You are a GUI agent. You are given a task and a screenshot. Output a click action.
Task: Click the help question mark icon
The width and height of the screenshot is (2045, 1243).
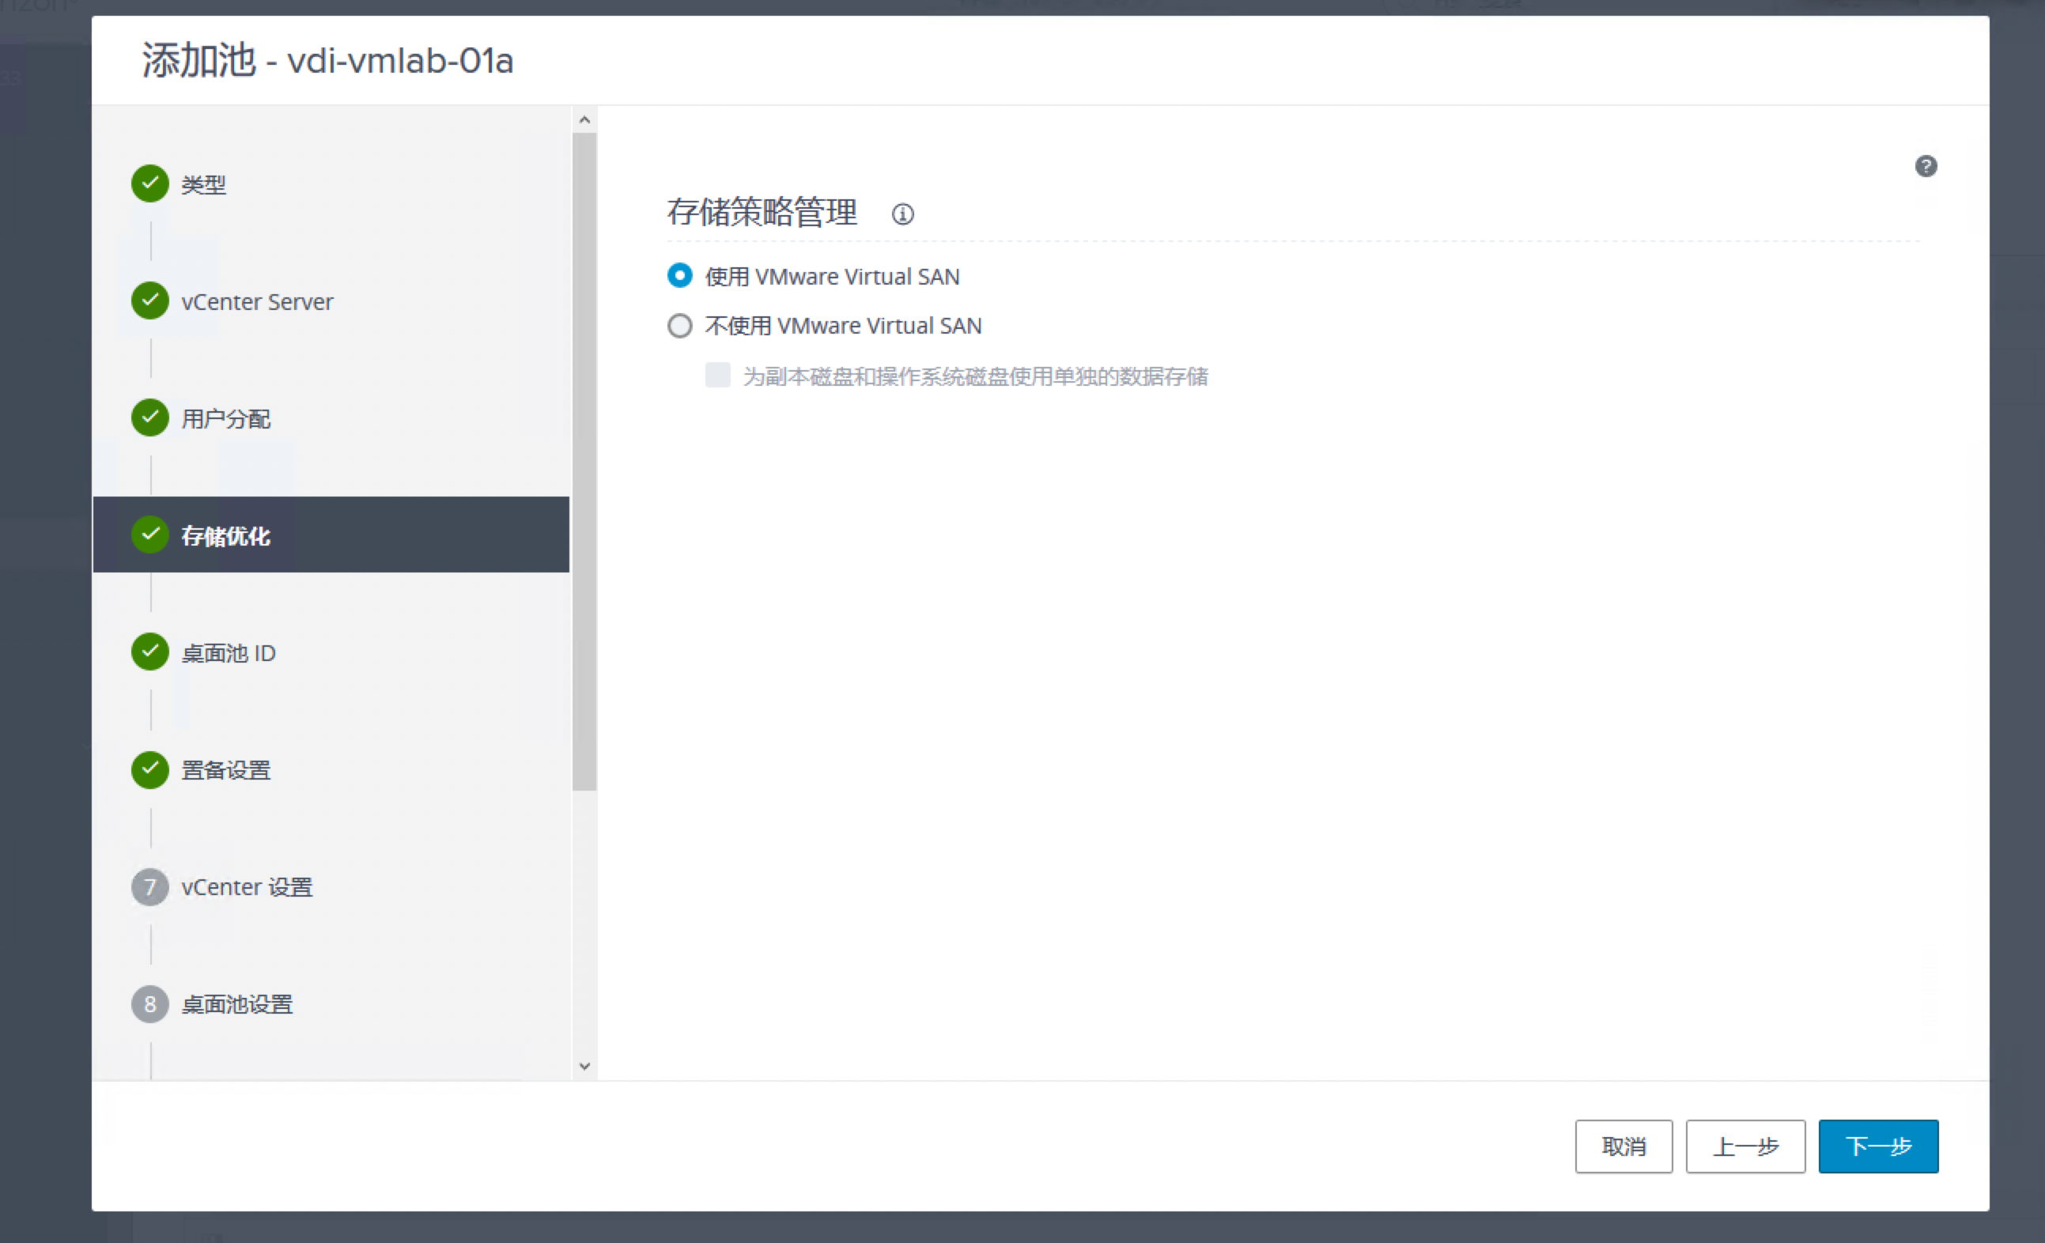click(1926, 166)
